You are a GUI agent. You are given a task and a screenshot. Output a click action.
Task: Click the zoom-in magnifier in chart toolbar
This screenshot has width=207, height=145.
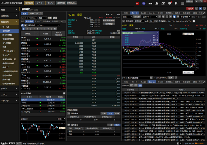click(163, 17)
